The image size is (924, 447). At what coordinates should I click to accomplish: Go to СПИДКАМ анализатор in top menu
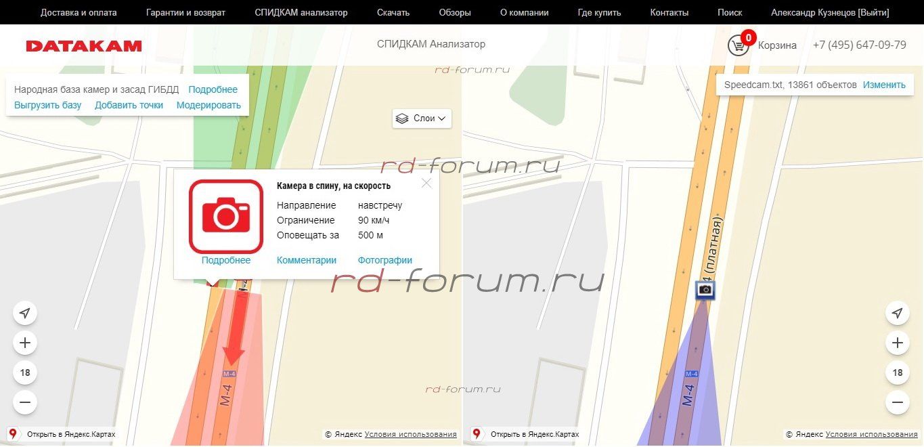[x=301, y=12]
